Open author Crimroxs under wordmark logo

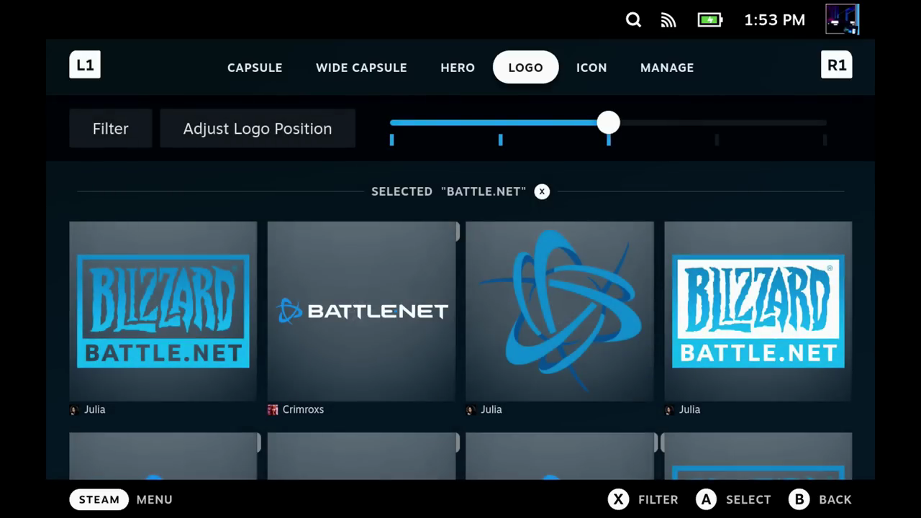click(303, 409)
